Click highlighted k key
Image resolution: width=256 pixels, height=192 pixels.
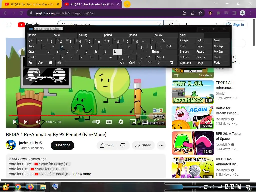click(117, 52)
